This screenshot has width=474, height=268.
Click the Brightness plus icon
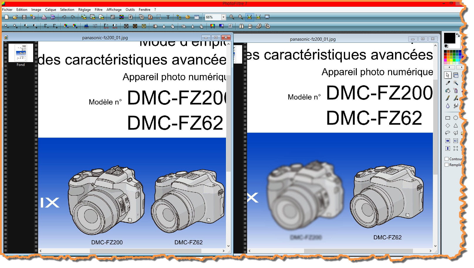point(15,26)
